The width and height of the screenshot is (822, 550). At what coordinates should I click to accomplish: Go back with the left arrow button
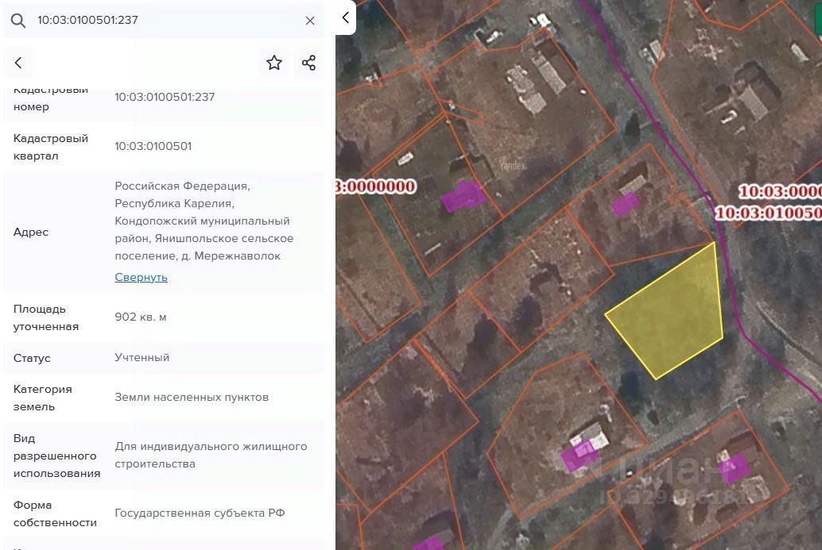pyautogui.click(x=17, y=63)
